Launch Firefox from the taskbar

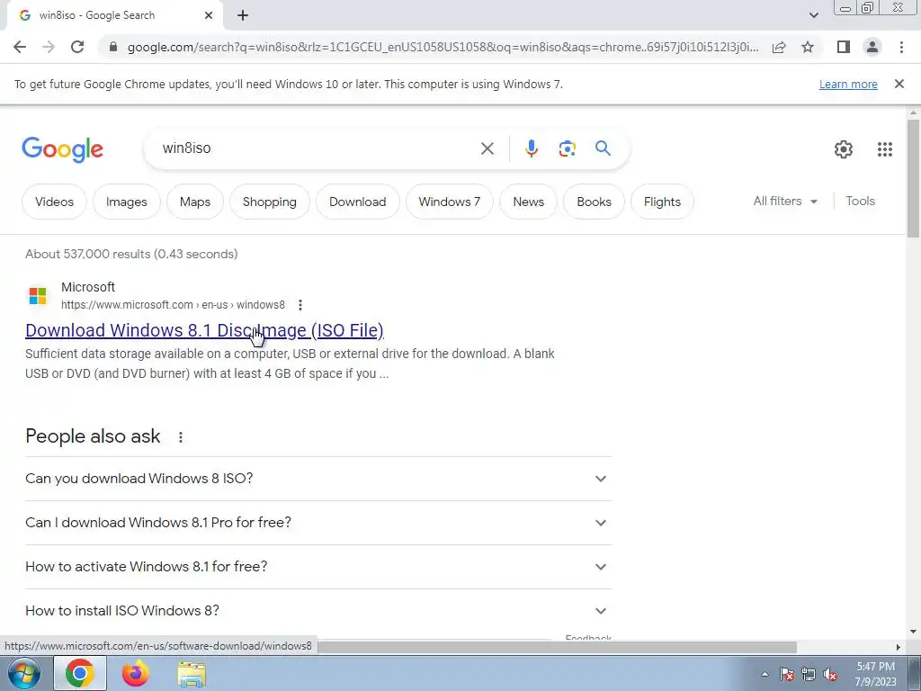pyautogui.click(x=135, y=673)
